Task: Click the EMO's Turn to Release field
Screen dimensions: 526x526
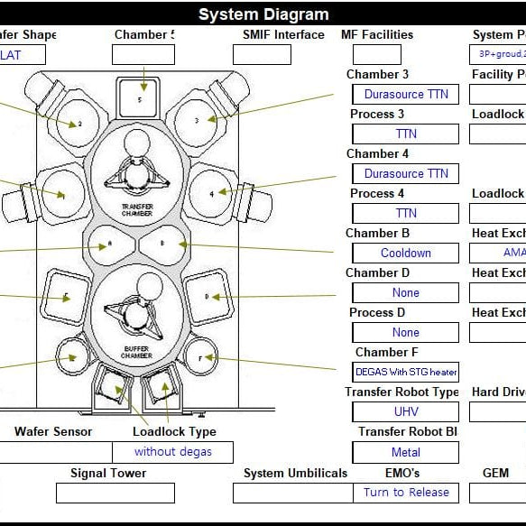Action: click(406, 493)
